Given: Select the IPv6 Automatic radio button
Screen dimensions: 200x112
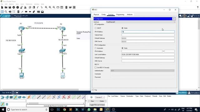Looking at the screenshot, I should pos(96,48).
